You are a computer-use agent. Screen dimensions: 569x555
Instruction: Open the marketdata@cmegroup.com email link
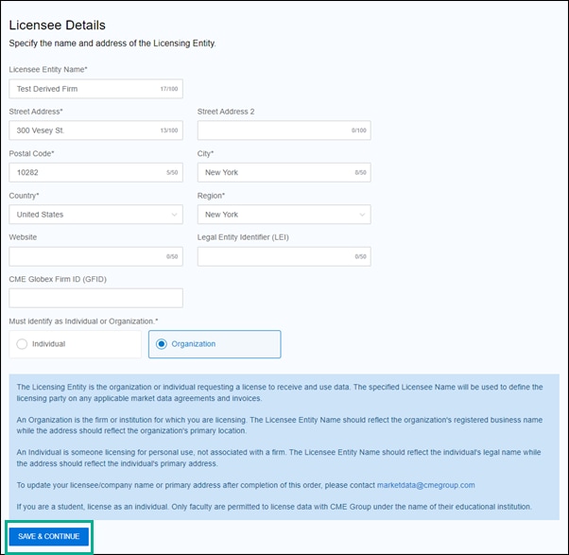(x=425, y=485)
